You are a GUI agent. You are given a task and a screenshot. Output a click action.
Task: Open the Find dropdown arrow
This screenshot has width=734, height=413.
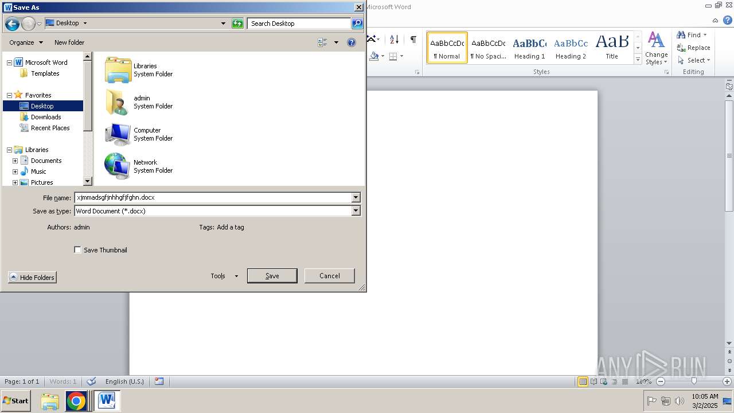pyautogui.click(x=705, y=35)
